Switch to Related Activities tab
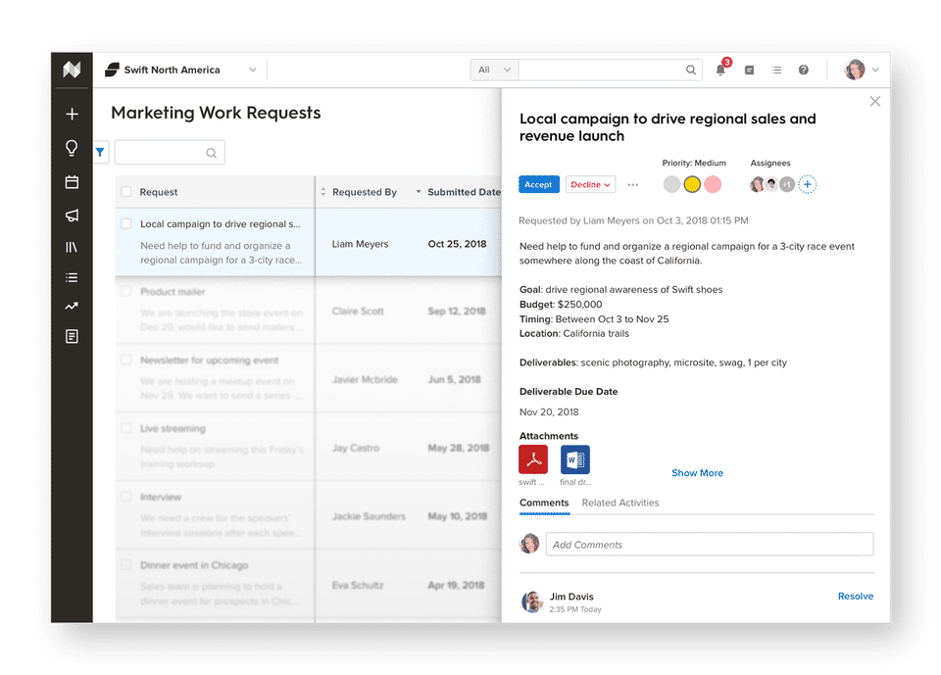This screenshot has width=941, height=675. (619, 503)
